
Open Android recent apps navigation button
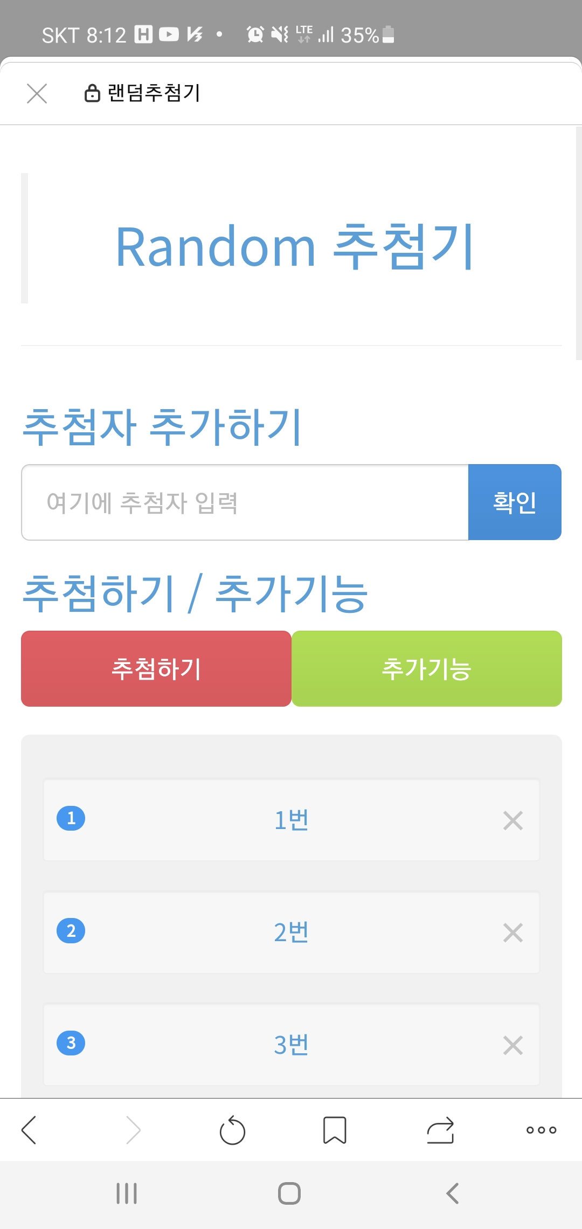click(127, 1193)
